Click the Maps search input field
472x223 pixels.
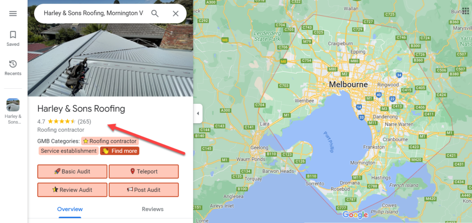(x=94, y=13)
